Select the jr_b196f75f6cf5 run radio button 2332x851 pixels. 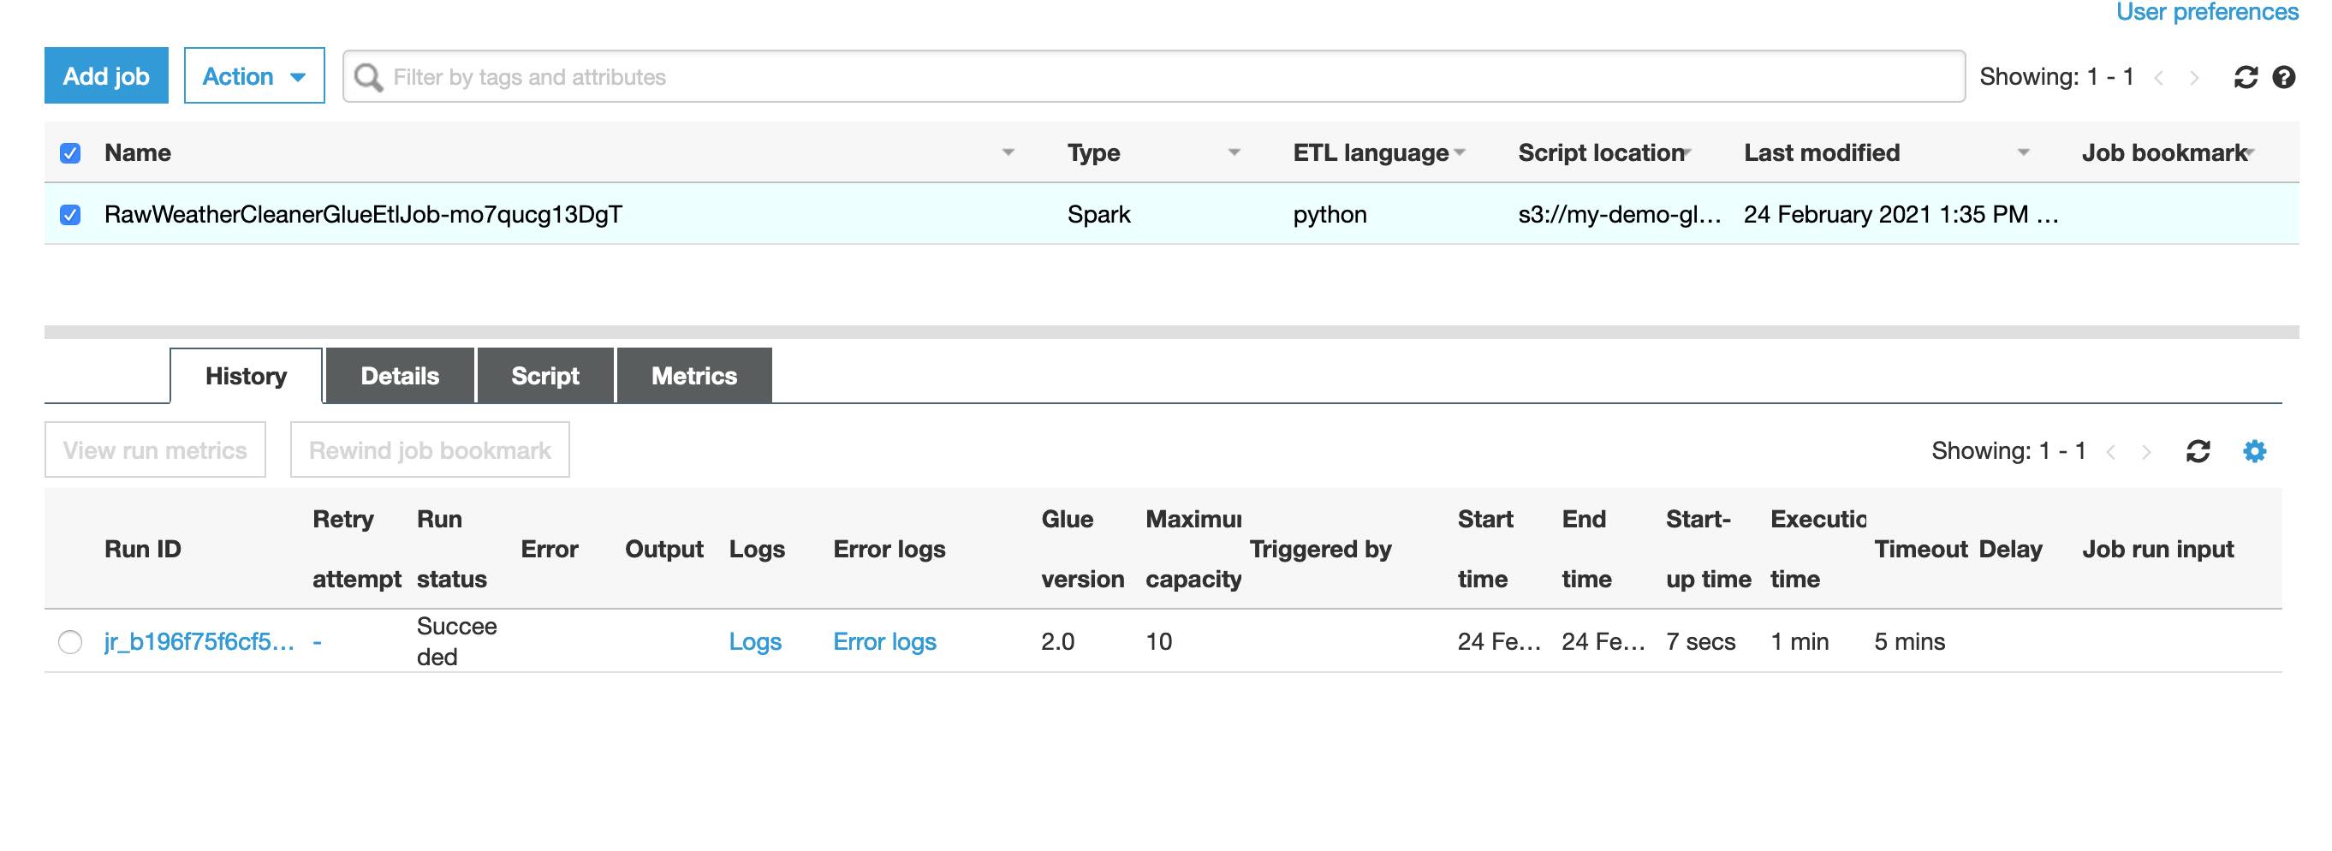tap(69, 642)
